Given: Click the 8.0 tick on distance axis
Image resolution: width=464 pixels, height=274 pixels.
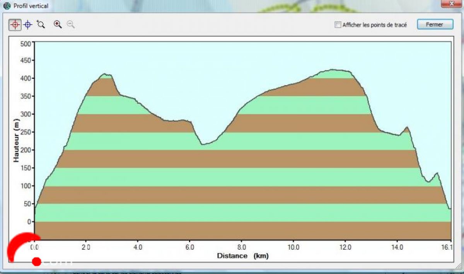Looking at the screenshot, I should (x=241, y=247).
